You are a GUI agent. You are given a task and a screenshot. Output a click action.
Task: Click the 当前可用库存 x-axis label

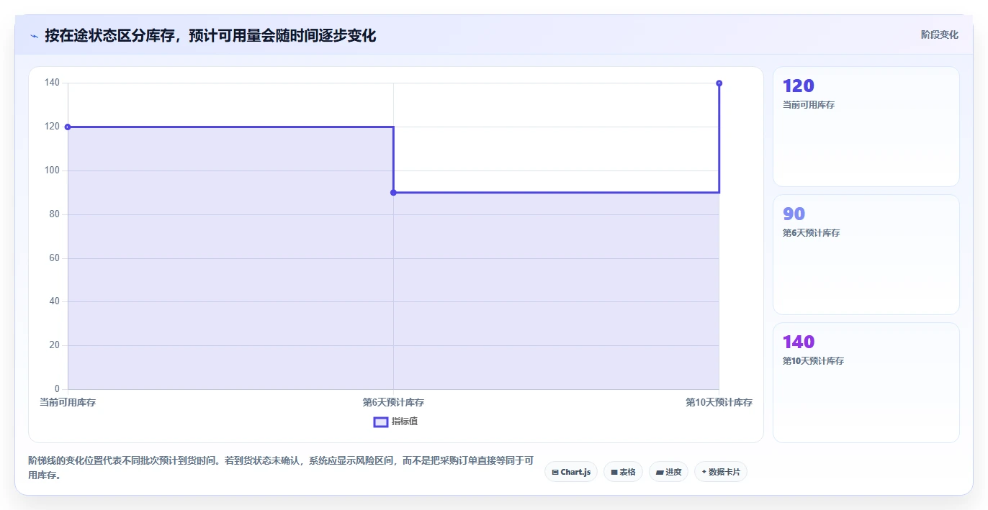pyautogui.click(x=68, y=403)
